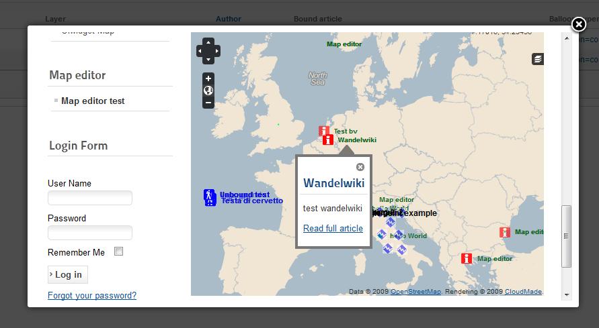The width and height of the screenshot is (599, 328).
Task: Zoom out with the minus button
Action: point(208,103)
